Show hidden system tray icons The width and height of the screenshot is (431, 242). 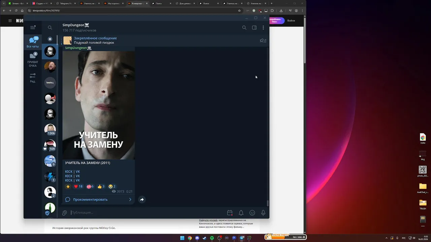[386, 238]
